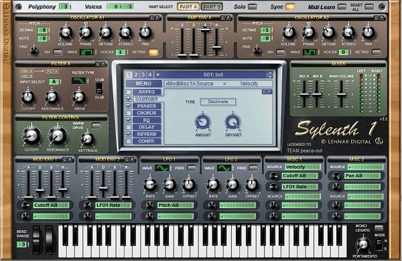
Task: Click Oscillator A1 waveform selector icon
Action: tap(86, 52)
